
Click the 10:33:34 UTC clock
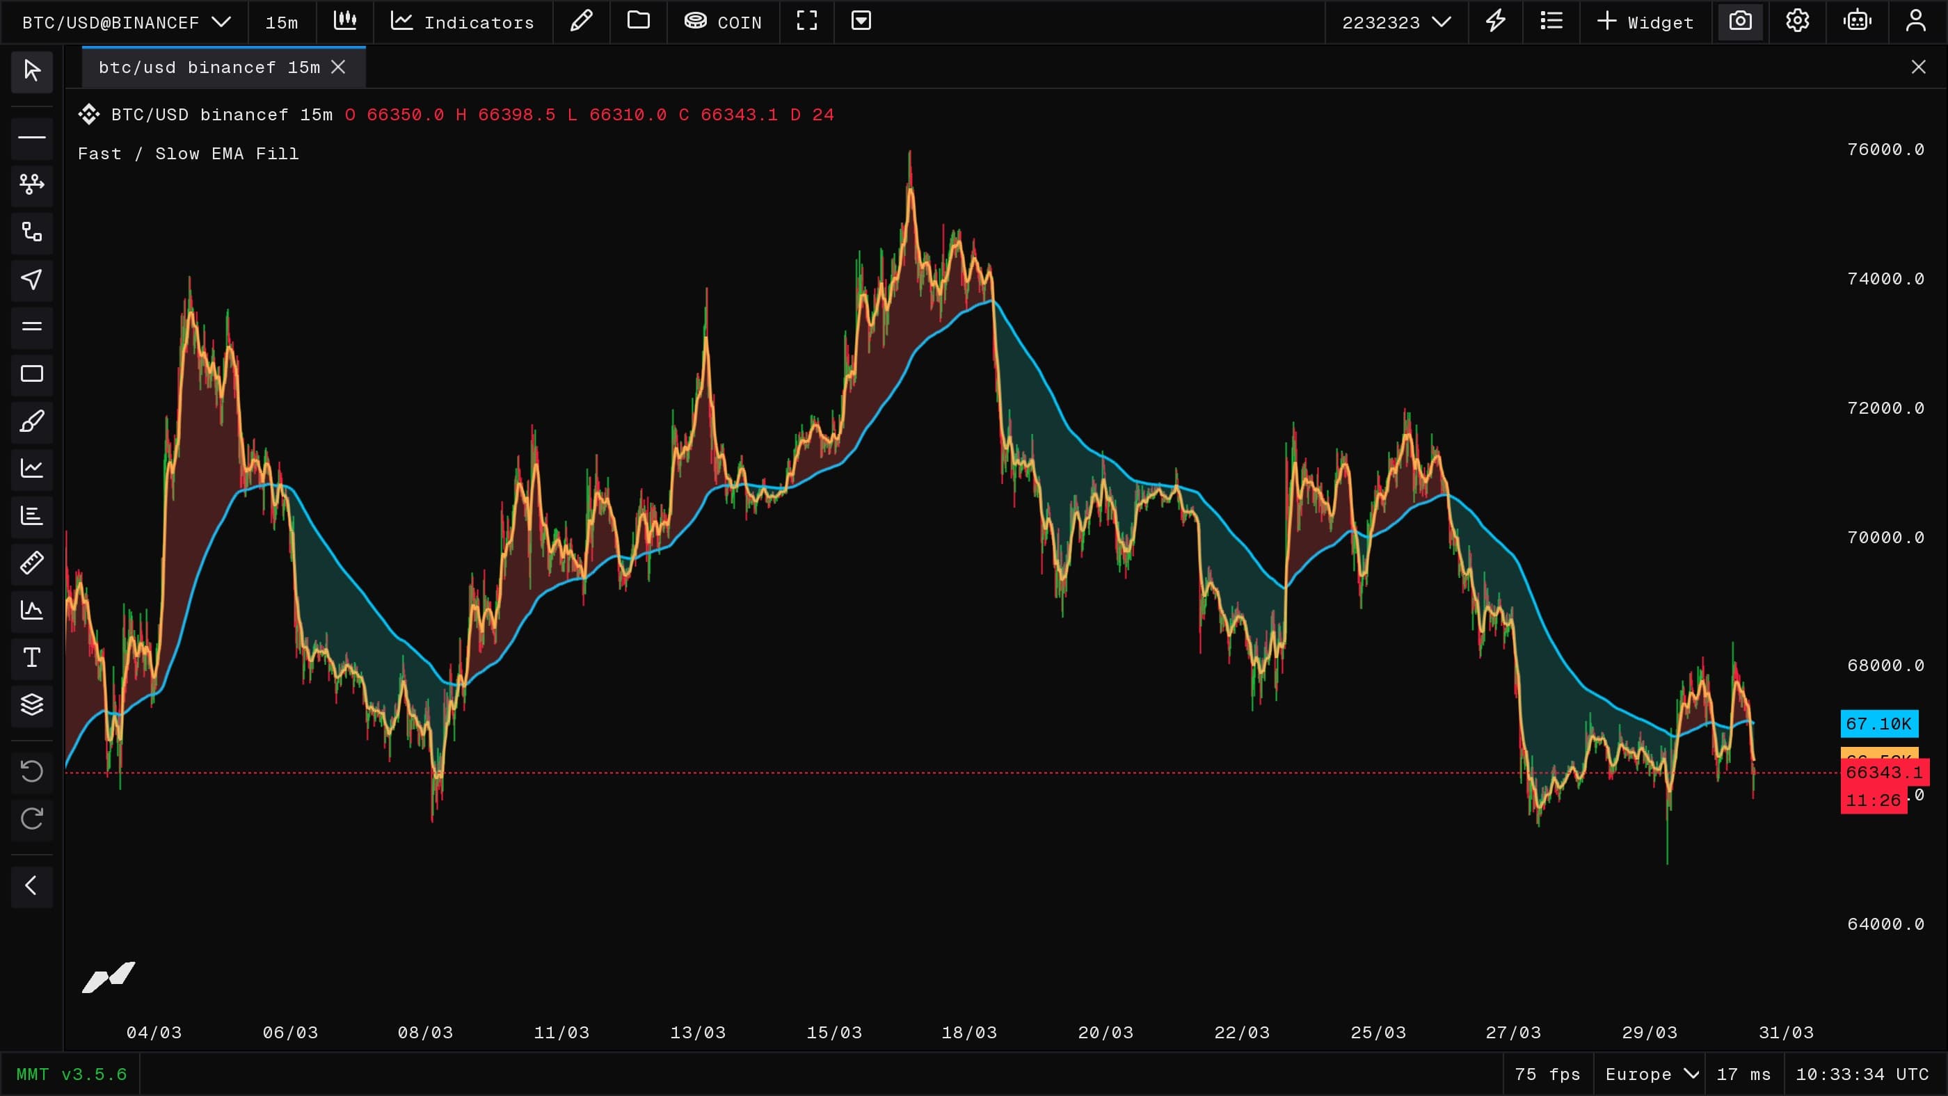click(1862, 1074)
